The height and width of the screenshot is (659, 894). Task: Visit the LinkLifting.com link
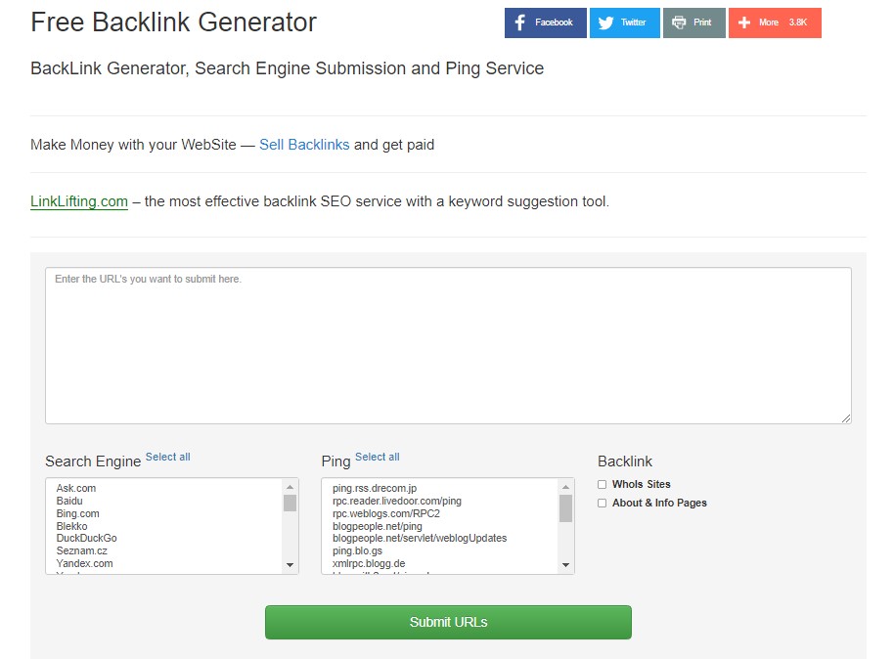click(x=78, y=201)
